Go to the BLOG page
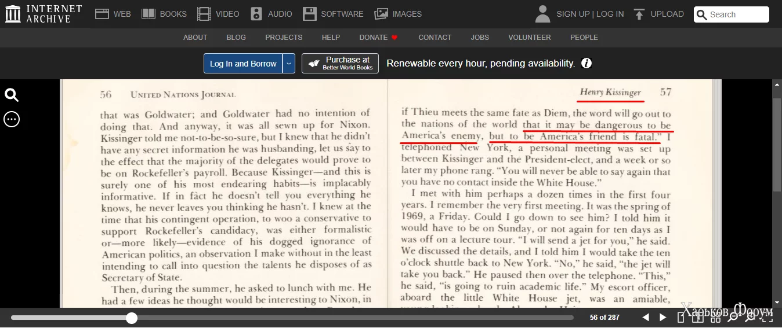This screenshot has height=328, width=782. (236, 38)
